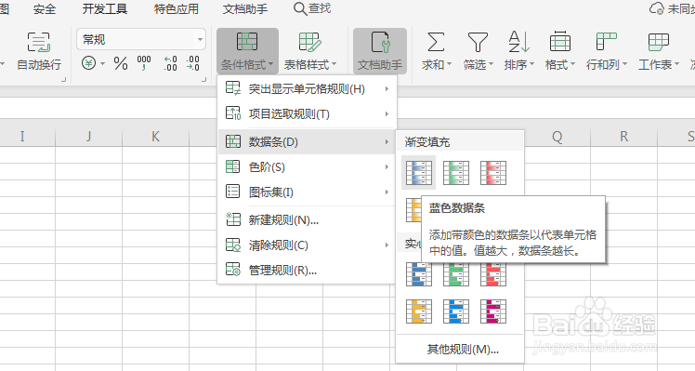Click the cloud sync status icon

[656, 9]
